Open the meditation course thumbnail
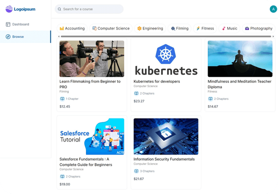This screenshot has height=194, width=278. click(x=240, y=59)
